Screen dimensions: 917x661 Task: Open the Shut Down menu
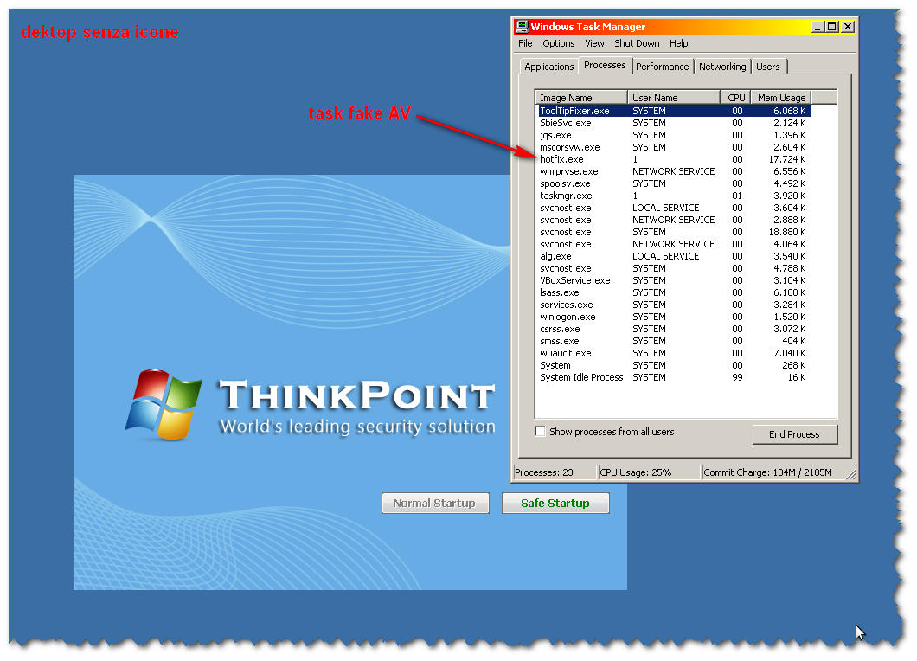pyautogui.click(x=637, y=43)
